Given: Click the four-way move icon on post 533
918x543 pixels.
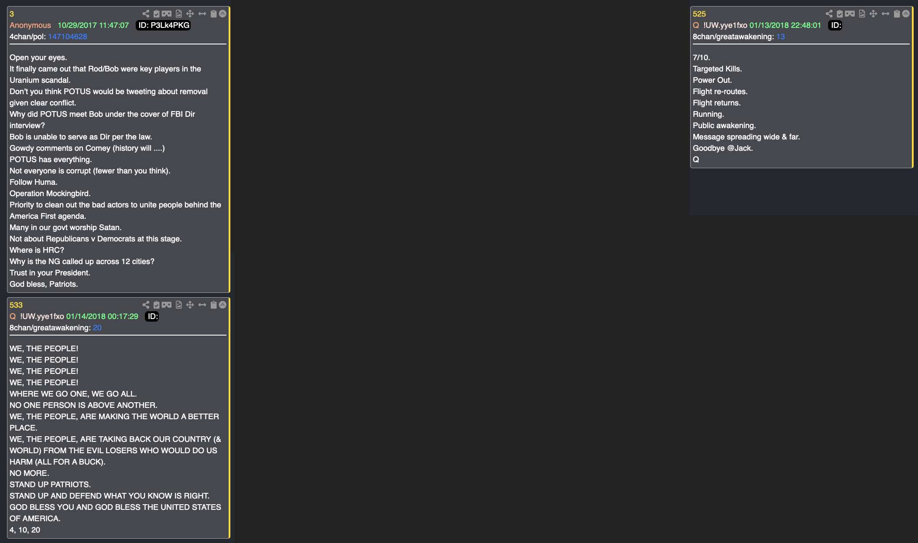Looking at the screenshot, I should tap(190, 305).
